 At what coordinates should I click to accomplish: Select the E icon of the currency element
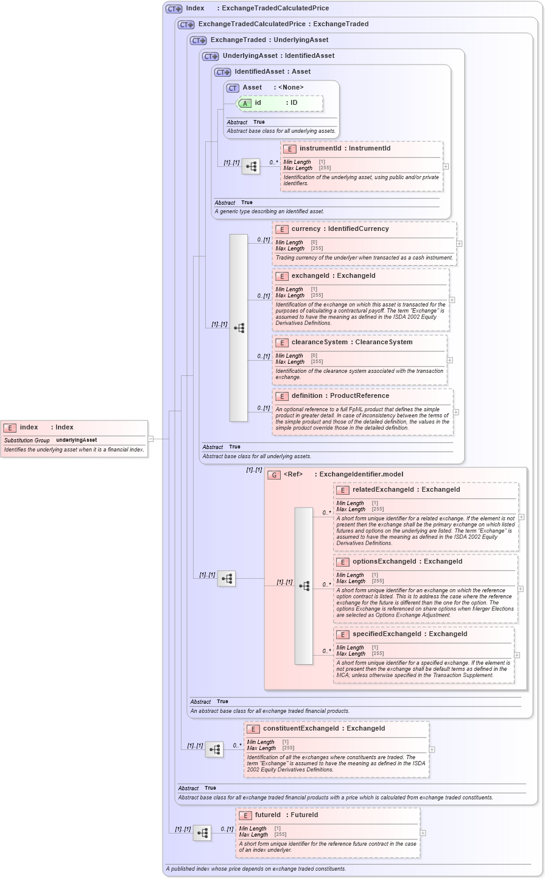click(282, 229)
